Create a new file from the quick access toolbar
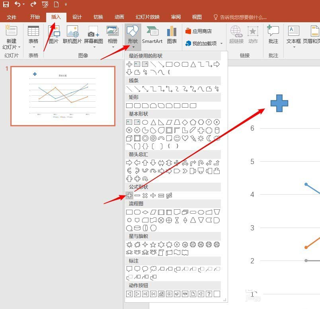The height and width of the screenshot is (309, 320). 56,4
